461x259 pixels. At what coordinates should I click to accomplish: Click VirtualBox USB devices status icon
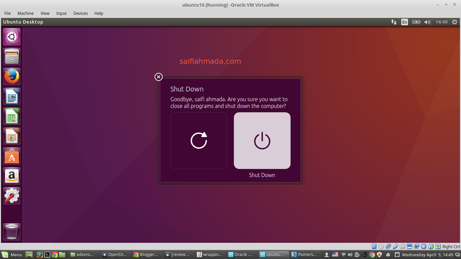396,247
